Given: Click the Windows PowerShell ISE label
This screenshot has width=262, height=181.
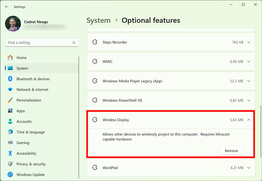Looking at the screenshot, I should 123,100.
